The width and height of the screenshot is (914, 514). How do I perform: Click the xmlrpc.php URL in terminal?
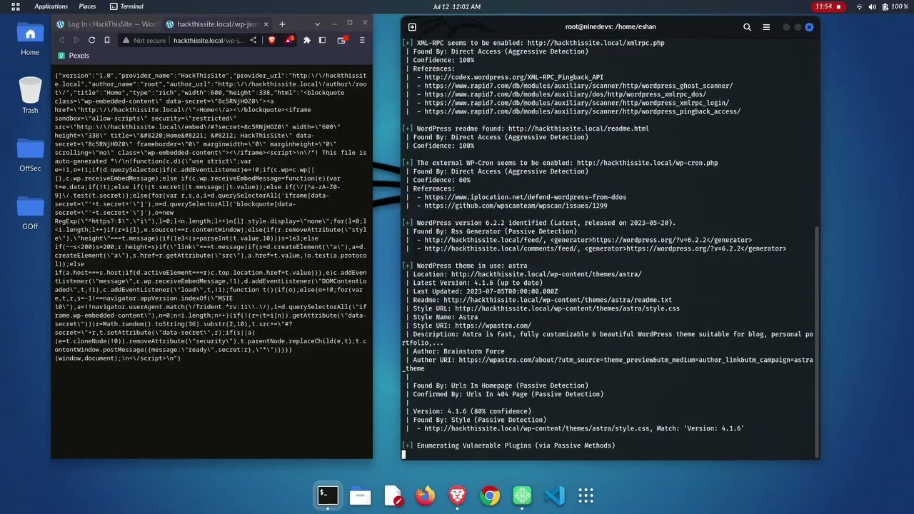(596, 43)
